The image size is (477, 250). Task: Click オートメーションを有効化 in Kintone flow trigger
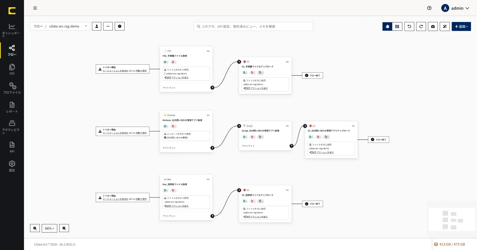[x=115, y=133]
